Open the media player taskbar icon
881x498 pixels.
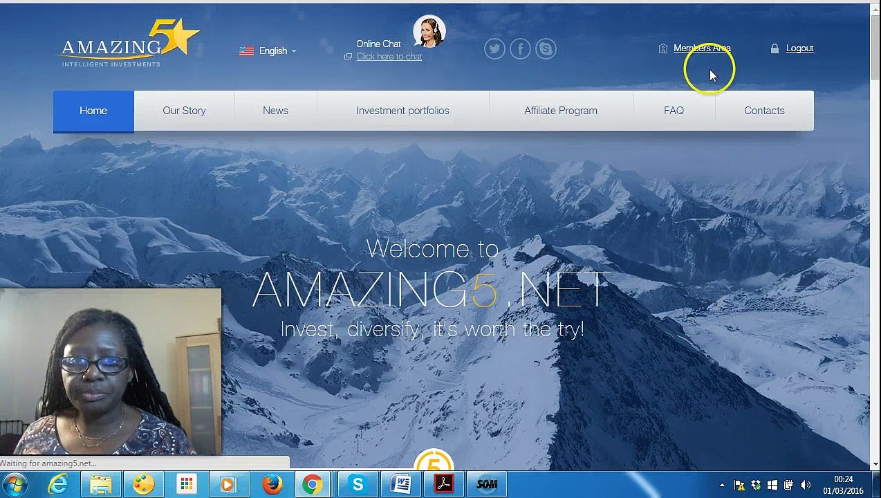coord(228,484)
